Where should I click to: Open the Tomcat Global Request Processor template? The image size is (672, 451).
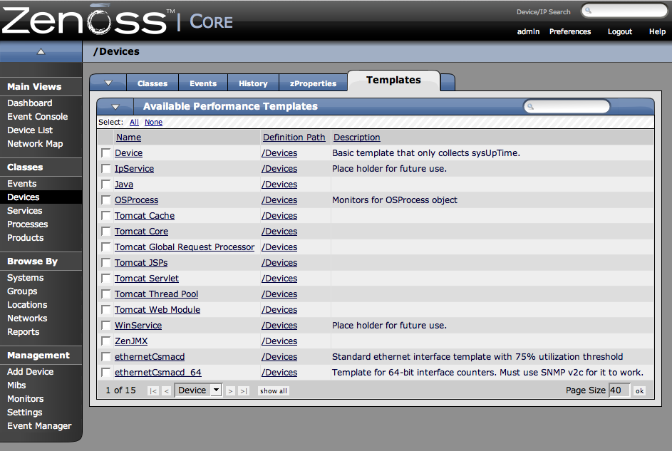(x=185, y=247)
